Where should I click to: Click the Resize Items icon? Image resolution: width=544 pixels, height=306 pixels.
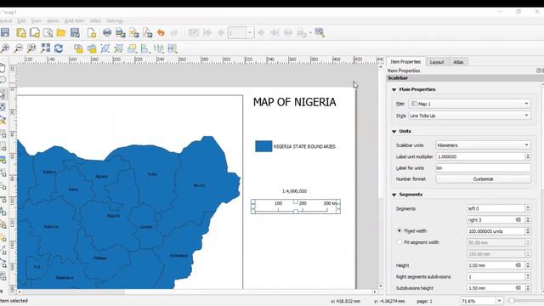(x=173, y=48)
